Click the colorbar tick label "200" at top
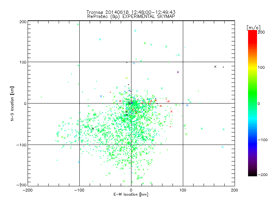Viewport: 276px width, 207px height. (x=261, y=32)
